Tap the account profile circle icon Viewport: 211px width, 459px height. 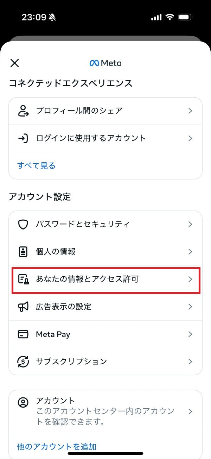23,402
